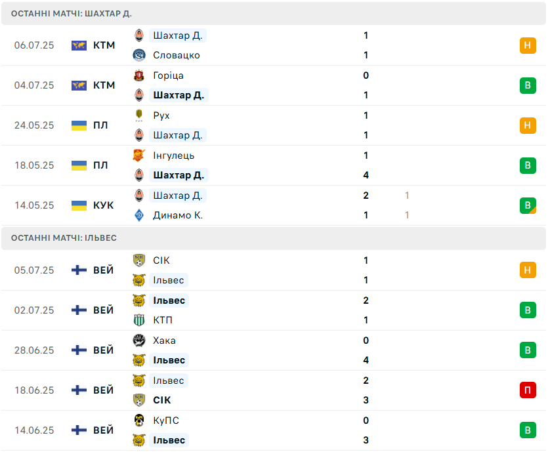
Task: Click the Finland flag on the 14.06.25 row
Action: pyautogui.click(x=79, y=430)
